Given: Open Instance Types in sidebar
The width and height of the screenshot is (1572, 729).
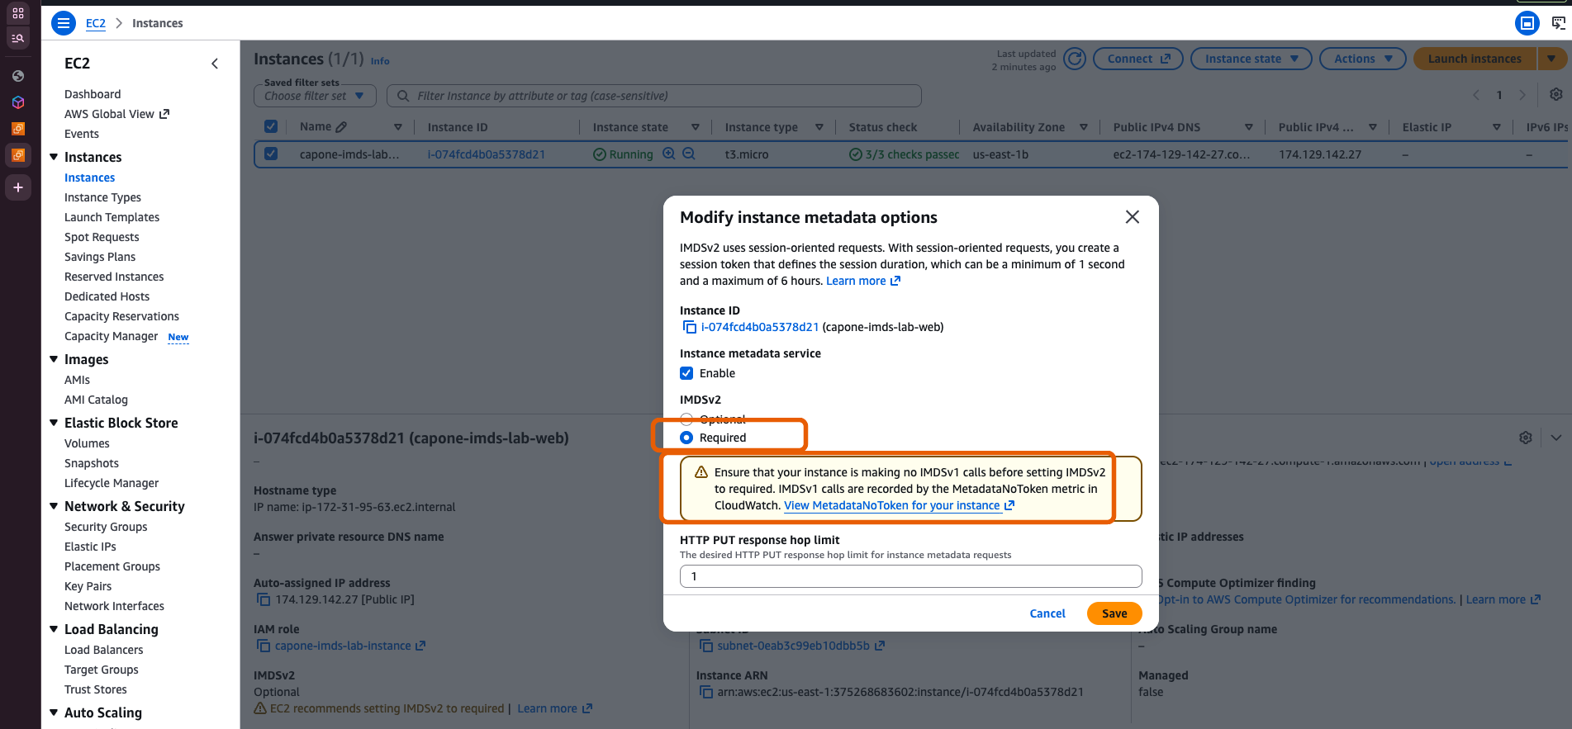Looking at the screenshot, I should point(102,197).
